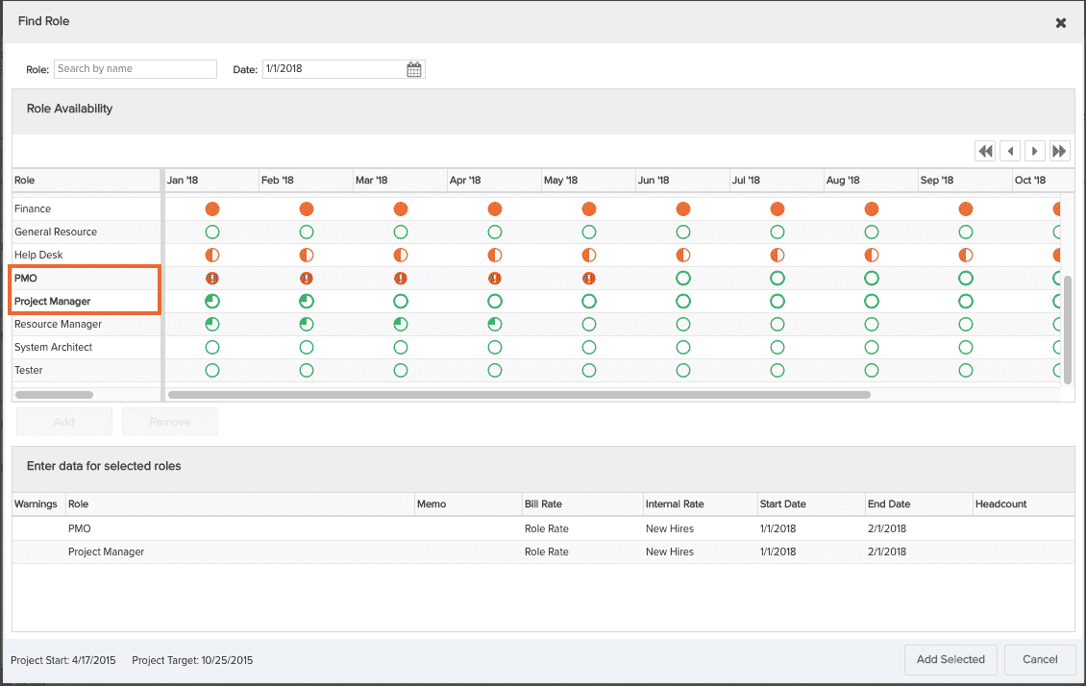Screen dimensions: 1086x686
Task: Click Finance availability icon for Apr '18
Action: click(x=495, y=209)
